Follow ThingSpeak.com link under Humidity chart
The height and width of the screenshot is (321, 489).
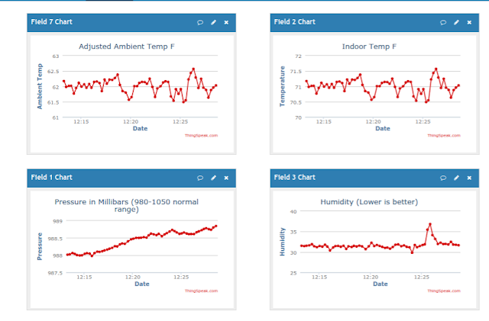pos(444,291)
